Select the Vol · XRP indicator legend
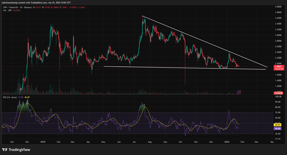The width and height of the screenshot is (287, 155). pyautogui.click(x=7, y=10)
